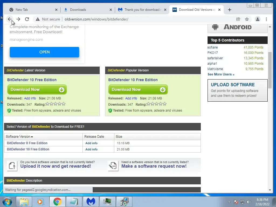276x207 pixels.
Task: Open a new tab with the plus button
Action: [230, 10]
